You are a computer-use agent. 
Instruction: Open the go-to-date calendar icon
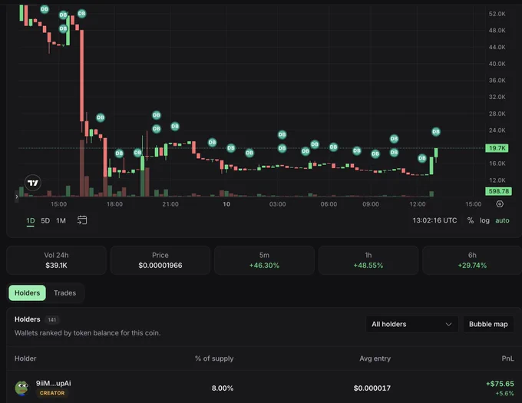click(x=82, y=220)
